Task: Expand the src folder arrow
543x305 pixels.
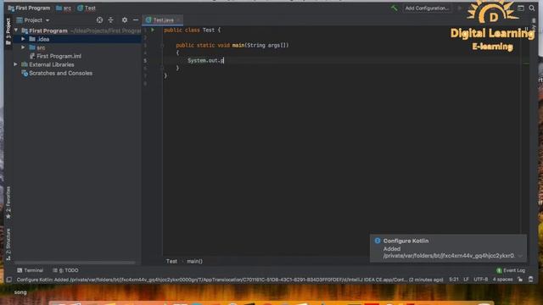Action: coord(23,47)
